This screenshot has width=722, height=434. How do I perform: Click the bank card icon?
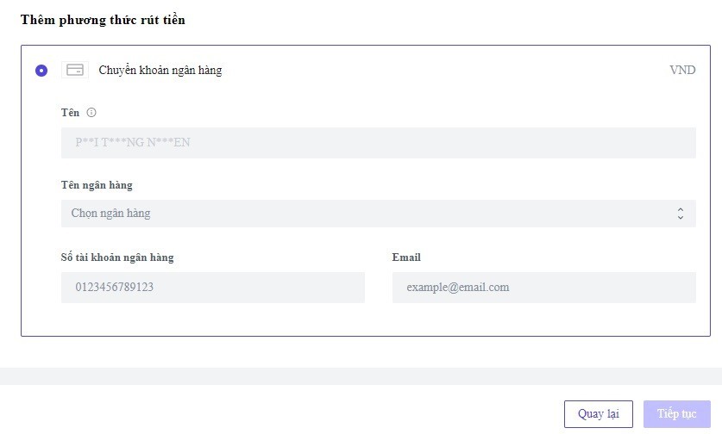(x=75, y=71)
